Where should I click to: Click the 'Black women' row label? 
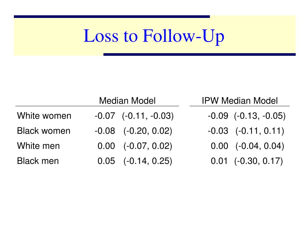43,131
